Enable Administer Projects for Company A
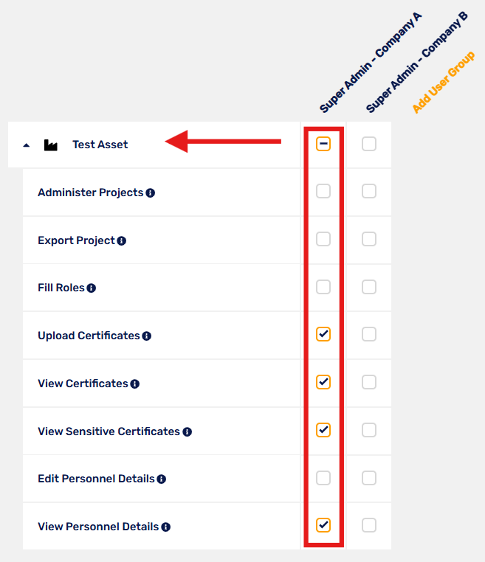This screenshot has width=485, height=562. 323,192
